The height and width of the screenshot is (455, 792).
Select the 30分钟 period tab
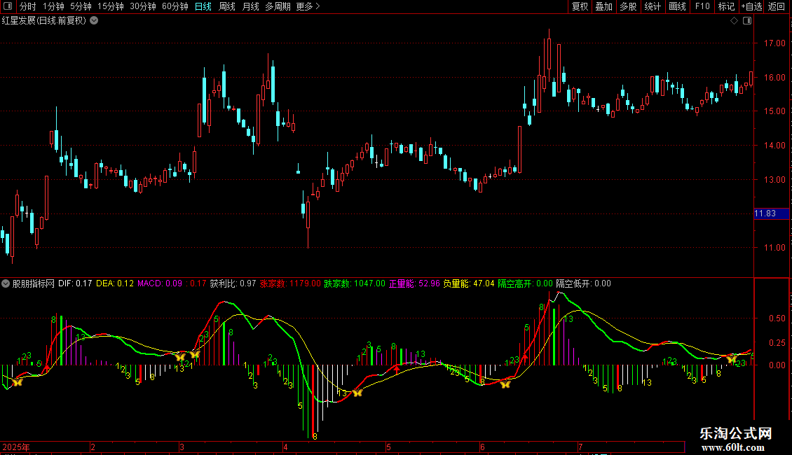pyautogui.click(x=143, y=6)
